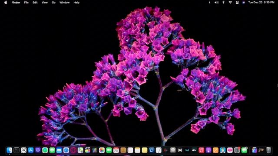Open the red circular Opera icon in dock
This screenshot has height=156, width=278.
coord(73,150)
